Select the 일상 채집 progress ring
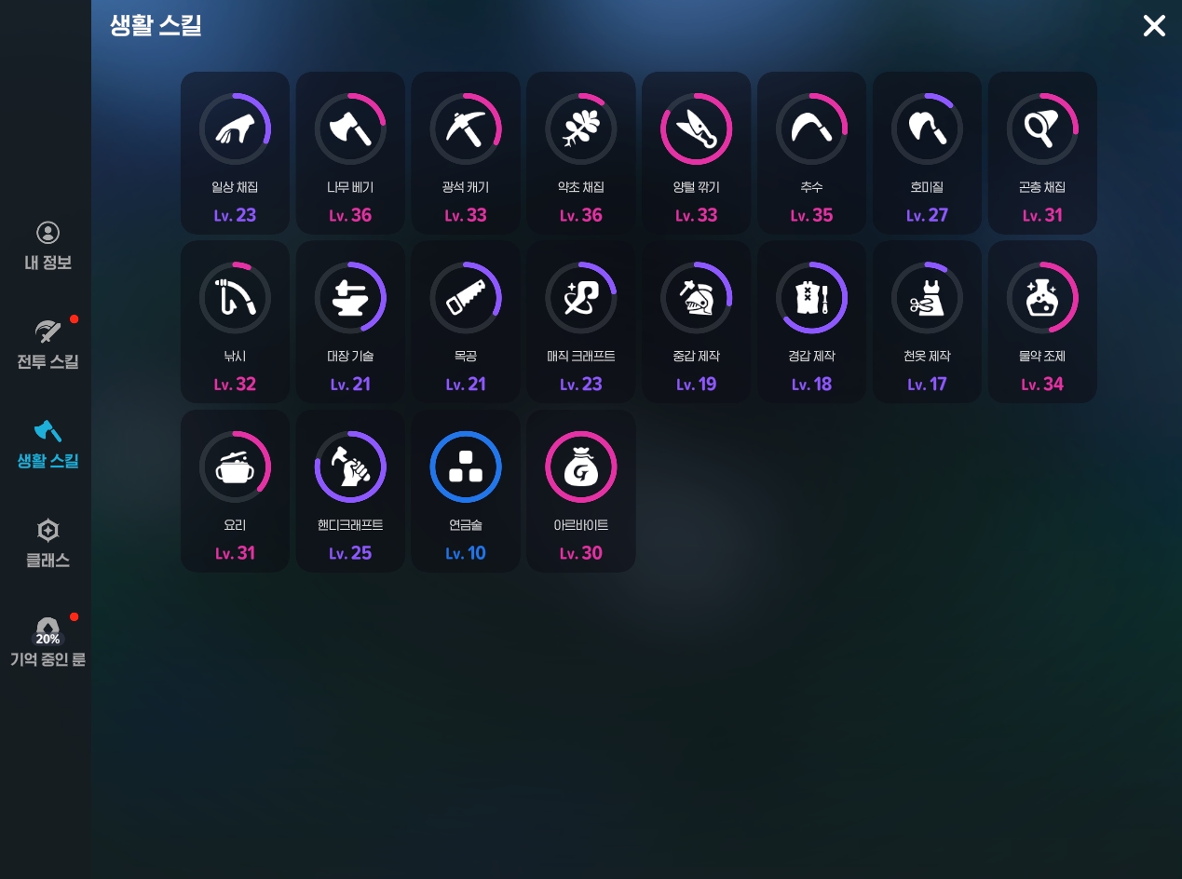 [235, 128]
